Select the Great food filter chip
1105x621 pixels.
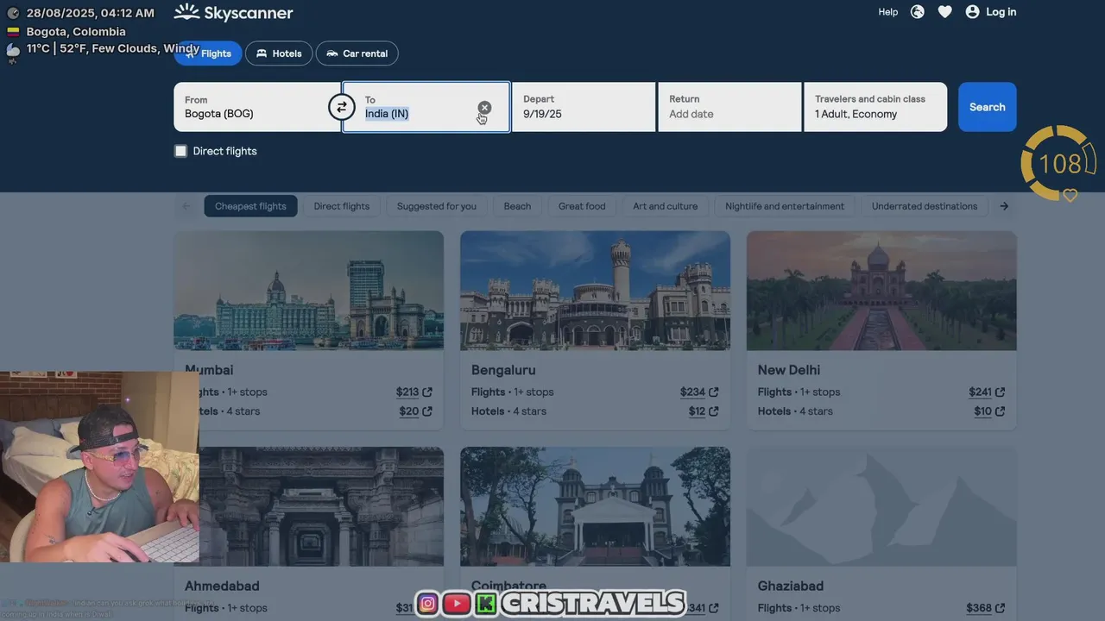(x=582, y=206)
